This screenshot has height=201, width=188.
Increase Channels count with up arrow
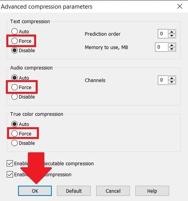click(172, 78)
